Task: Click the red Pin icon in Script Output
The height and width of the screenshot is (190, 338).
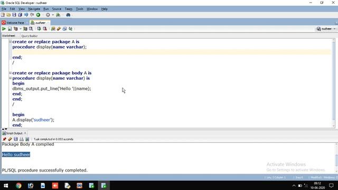Action: tap(4, 139)
